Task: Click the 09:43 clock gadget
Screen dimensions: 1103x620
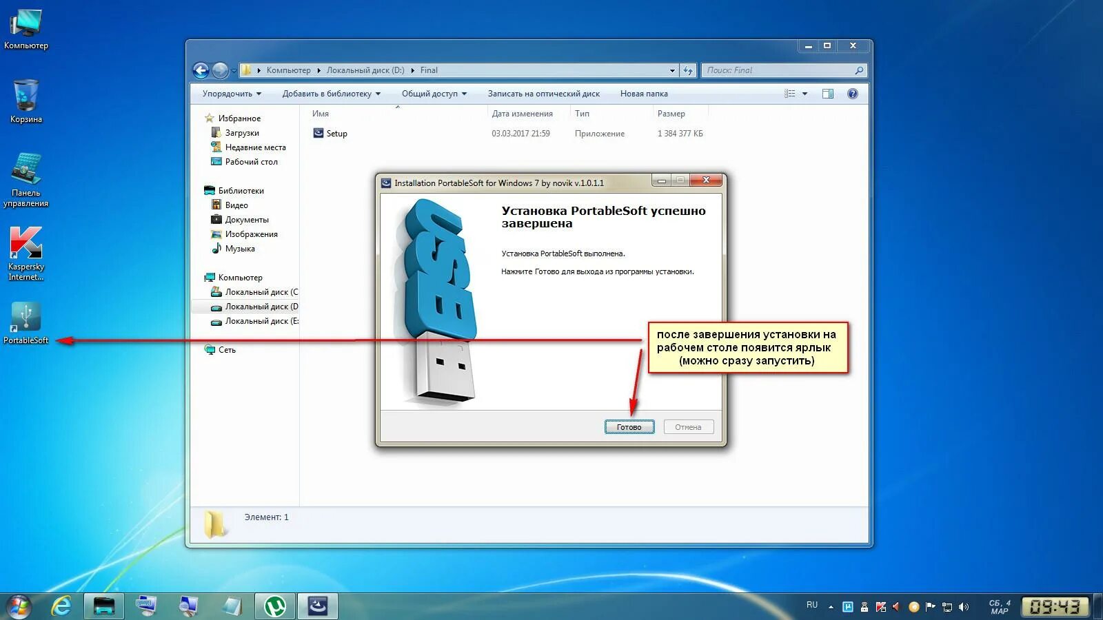Action: click(x=1055, y=606)
